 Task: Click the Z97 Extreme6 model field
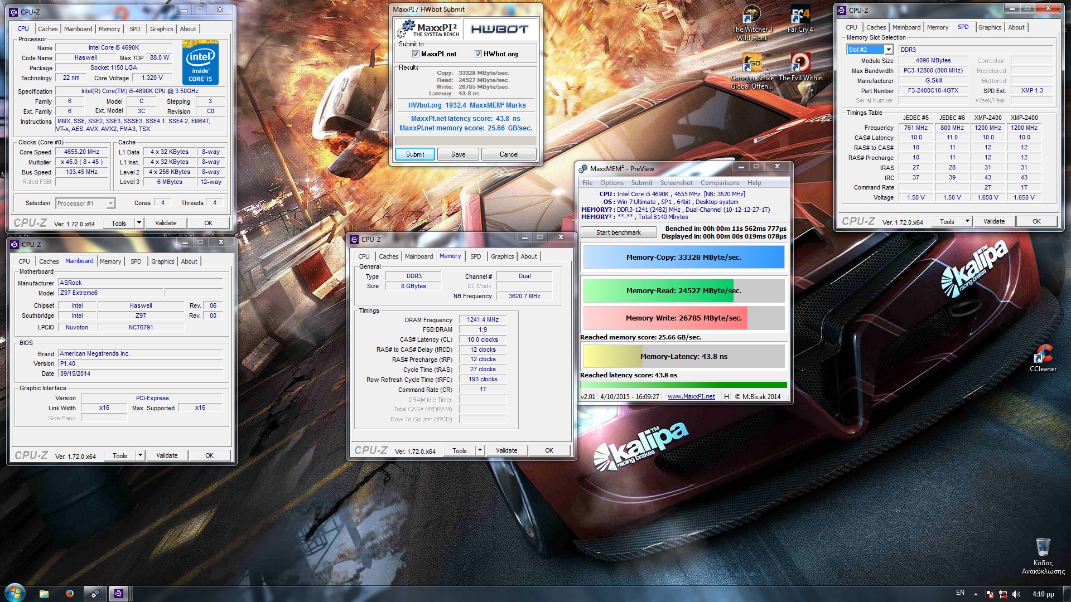pos(110,293)
